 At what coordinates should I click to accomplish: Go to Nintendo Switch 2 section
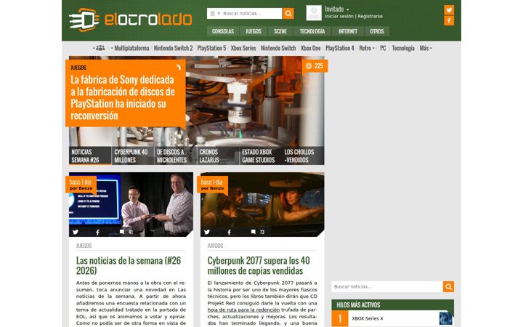pyautogui.click(x=173, y=48)
